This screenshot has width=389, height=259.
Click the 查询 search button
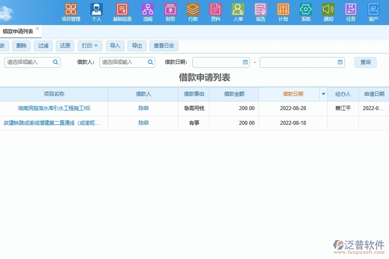point(365,62)
